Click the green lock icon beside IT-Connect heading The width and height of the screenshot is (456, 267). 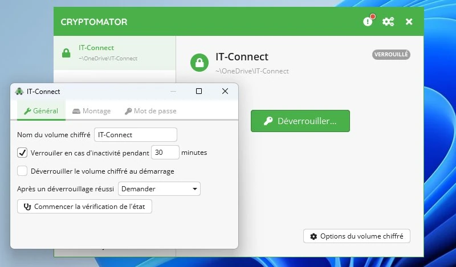[x=199, y=62]
